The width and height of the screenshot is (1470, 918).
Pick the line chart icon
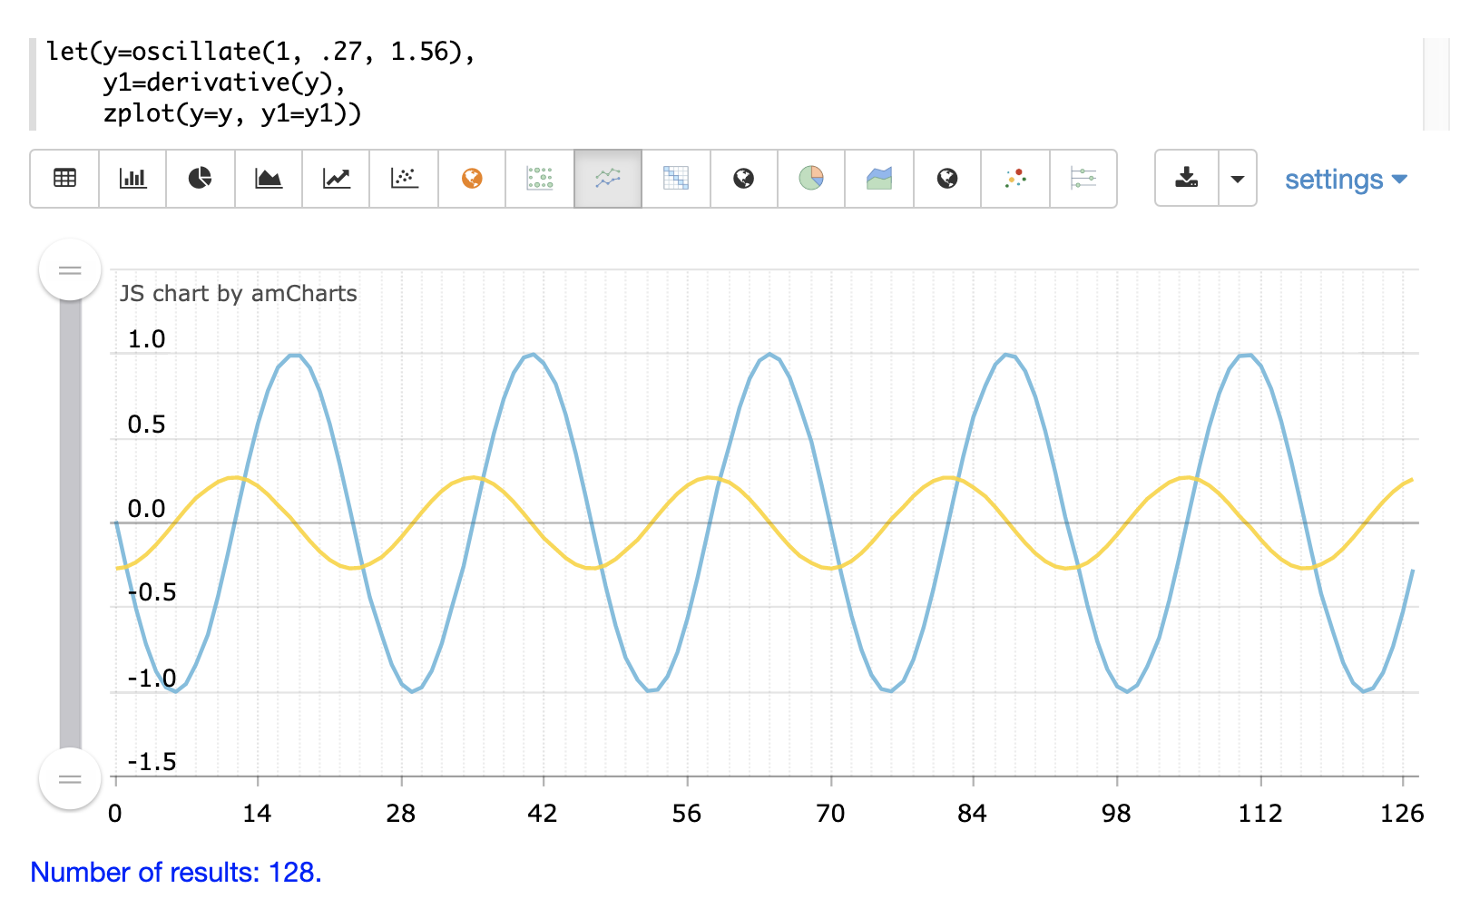pyautogui.click(x=337, y=179)
